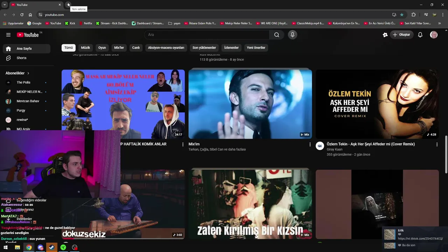Open the Erlik TikTok link notification
Viewport: 448px width, 252px height.
415,235
